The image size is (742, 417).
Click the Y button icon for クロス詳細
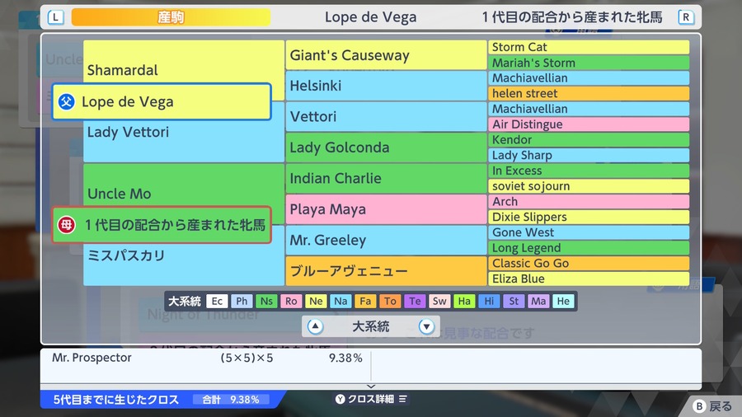point(340,399)
